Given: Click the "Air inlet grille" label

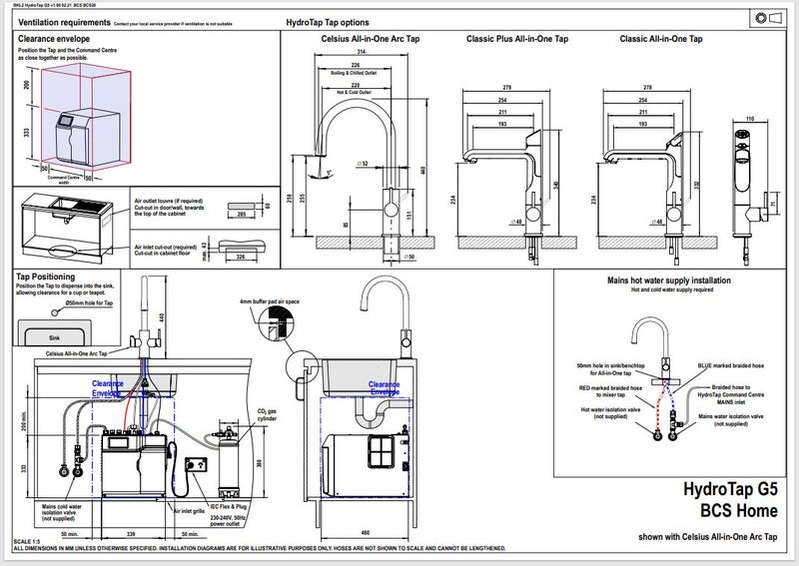Looking at the screenshot, I should (x=190, y=511).
